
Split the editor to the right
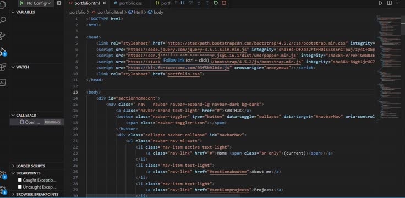389,3
